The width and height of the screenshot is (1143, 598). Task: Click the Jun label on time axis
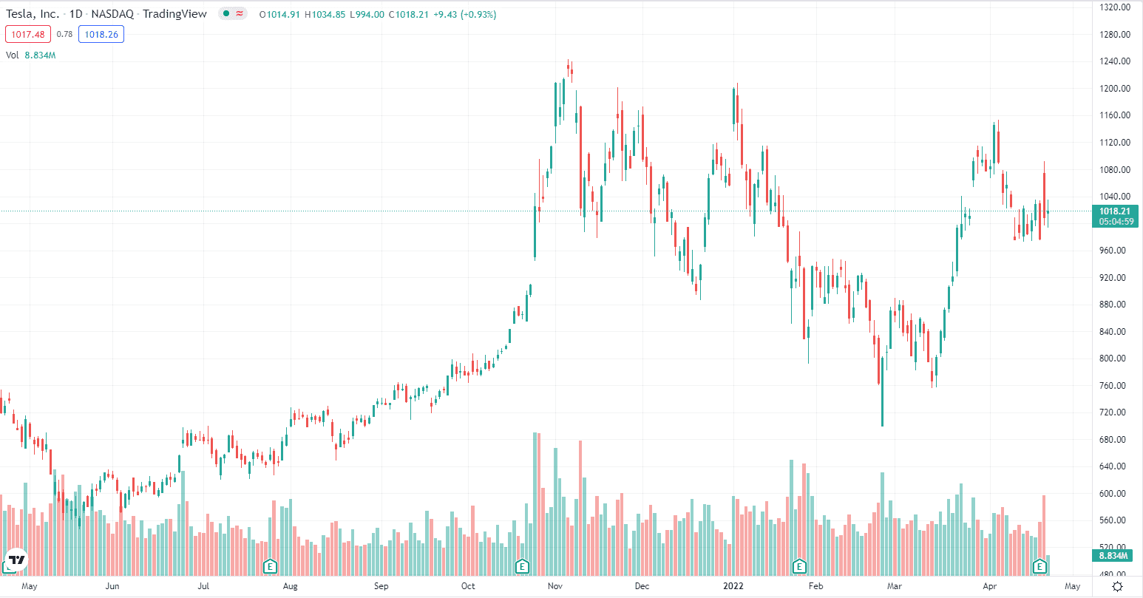(112, 587)
